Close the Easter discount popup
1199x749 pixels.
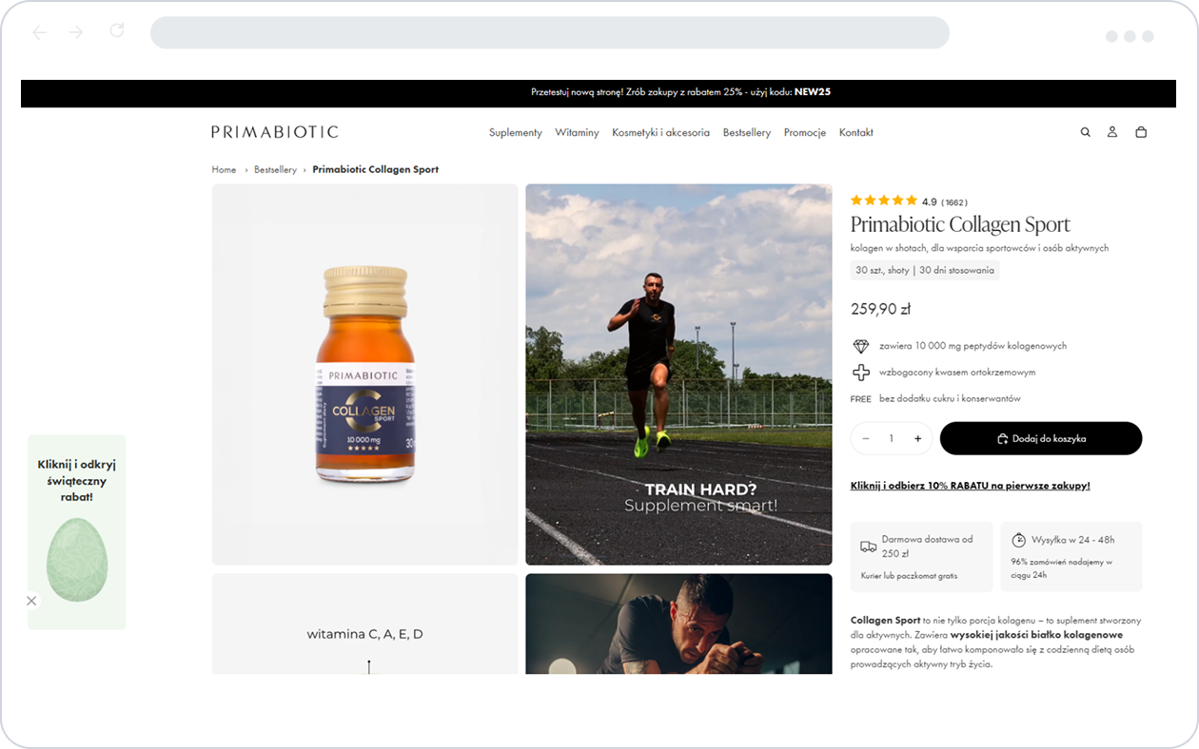coord(31,601)
